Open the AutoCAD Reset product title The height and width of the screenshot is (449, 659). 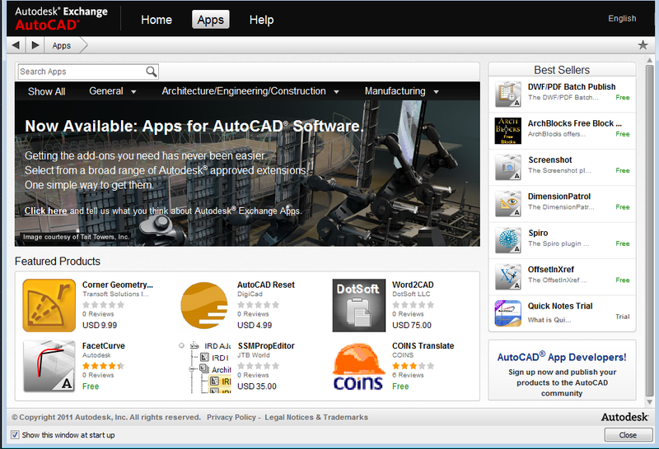click(266, 285)
